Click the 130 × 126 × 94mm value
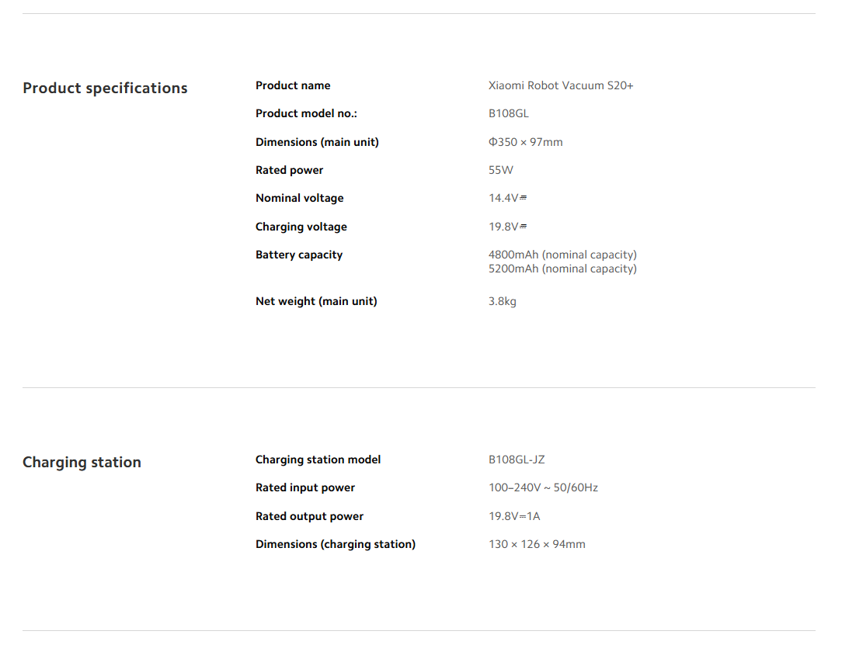The image size is (842, 645). click(537, 544)
